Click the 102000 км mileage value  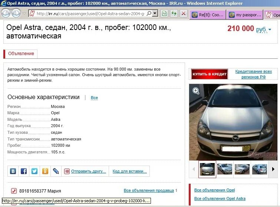click(x=60, y=145)
